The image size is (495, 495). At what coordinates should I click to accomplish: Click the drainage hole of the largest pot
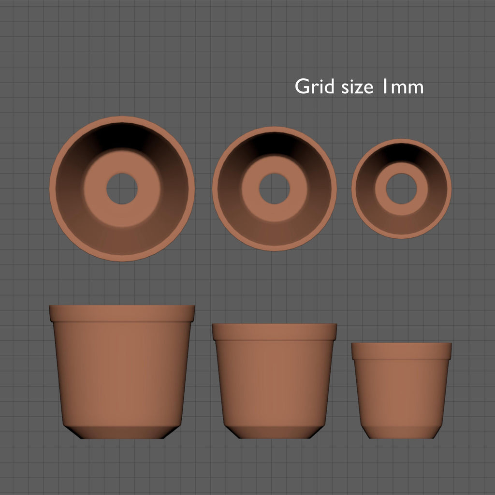(122, 189)
